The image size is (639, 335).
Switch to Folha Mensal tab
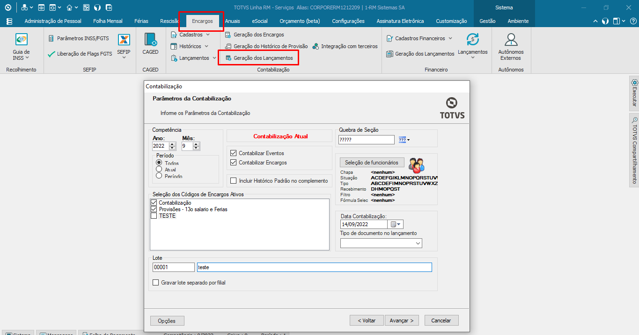(108, 21)
